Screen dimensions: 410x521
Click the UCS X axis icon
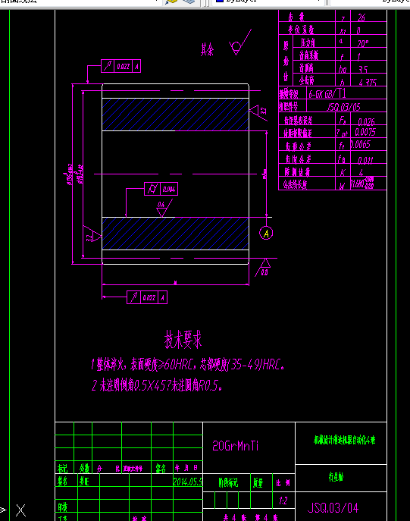[20, 510]
